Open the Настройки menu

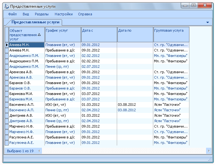pos(64,14)
